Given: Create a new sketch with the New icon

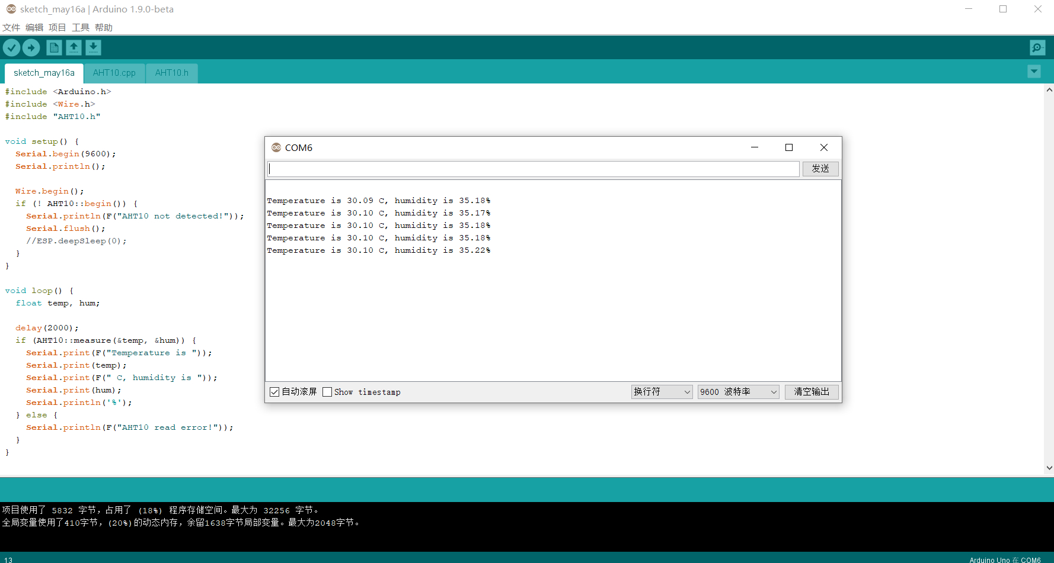Looking at the screenshot, I should tap(54, 47).
